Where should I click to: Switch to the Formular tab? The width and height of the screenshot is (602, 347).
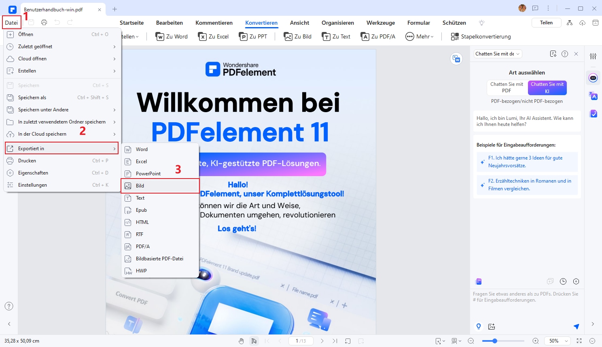[x=419, y=23]
